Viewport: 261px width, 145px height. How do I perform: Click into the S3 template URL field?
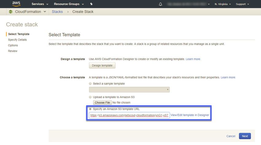[x=129, y=115]
